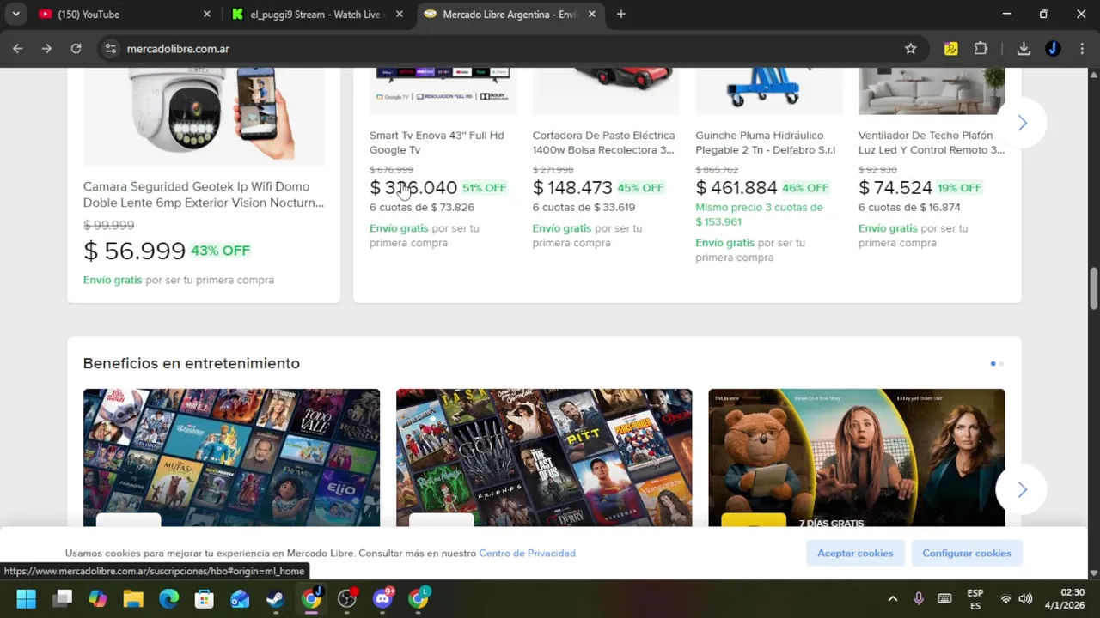Advance the entertainment benefits carousel arrow
The width and height of the screenshot is (1100, 618).
click(1022, 489)
